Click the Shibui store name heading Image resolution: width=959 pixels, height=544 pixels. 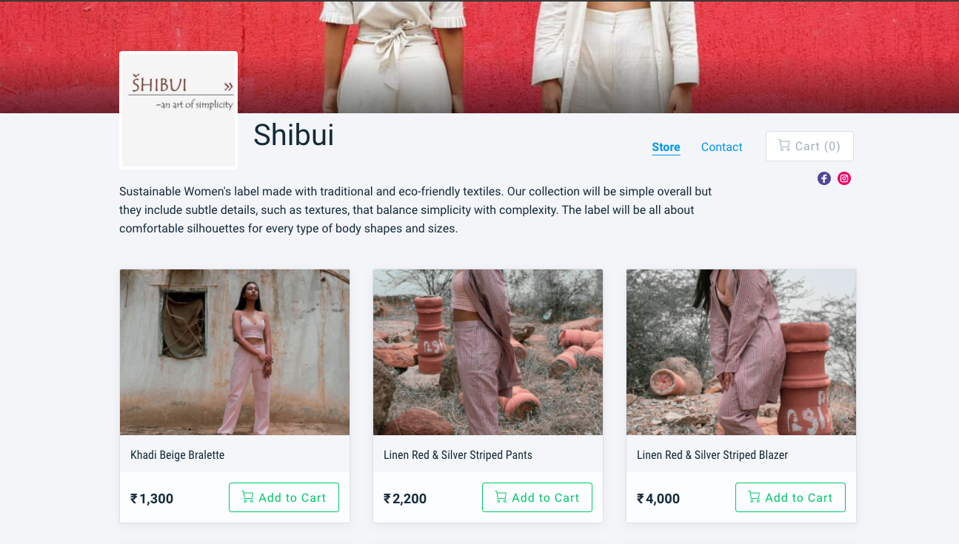point(294,135)
